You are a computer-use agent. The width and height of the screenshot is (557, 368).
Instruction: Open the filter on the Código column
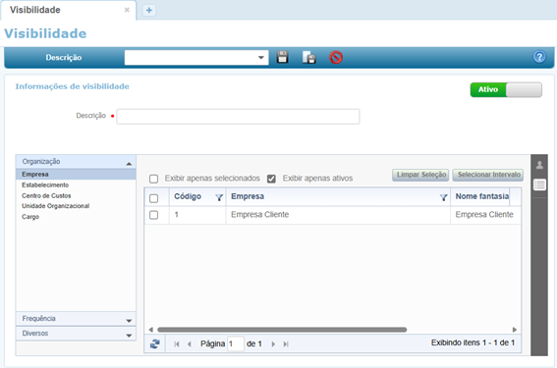point(219,197)
